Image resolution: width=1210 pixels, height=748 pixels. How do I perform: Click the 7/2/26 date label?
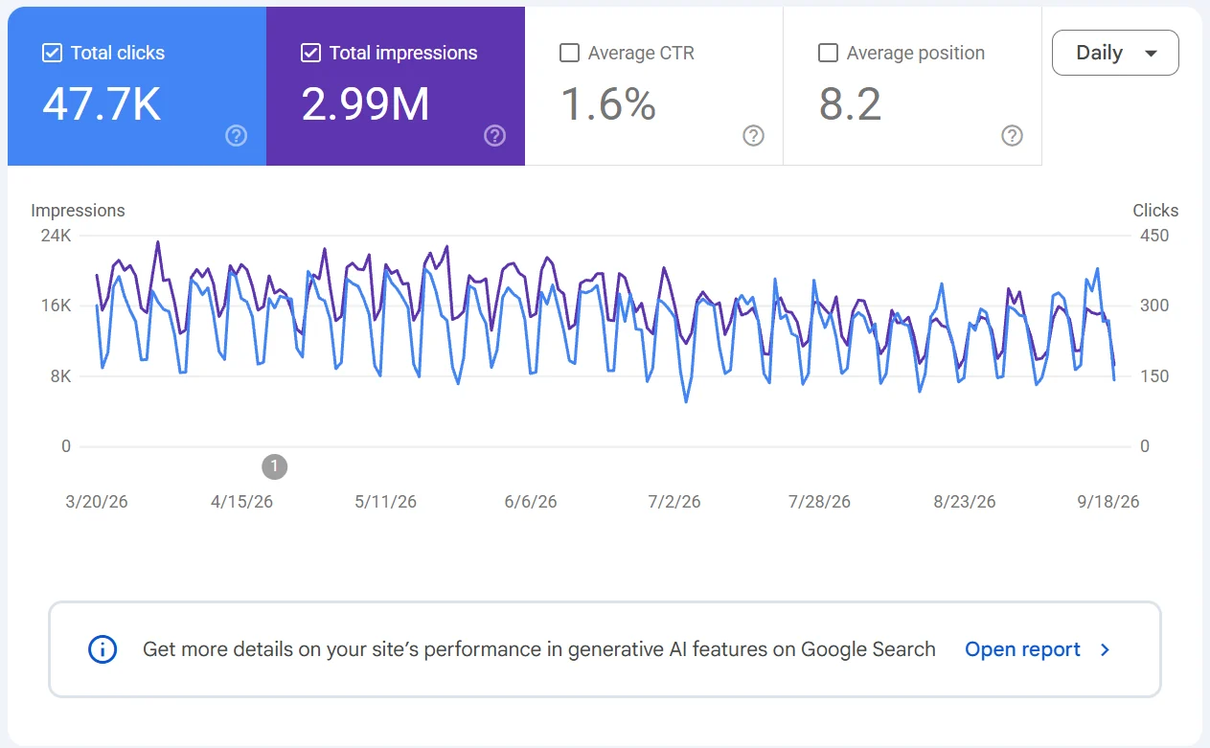674,502
